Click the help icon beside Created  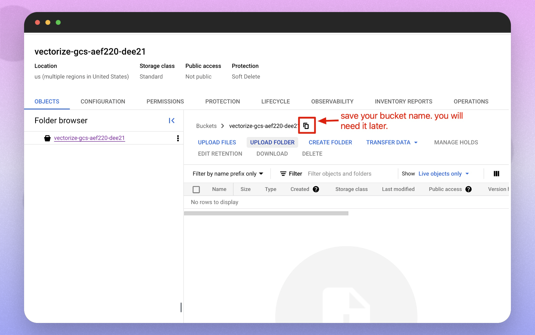pos(316,189)
